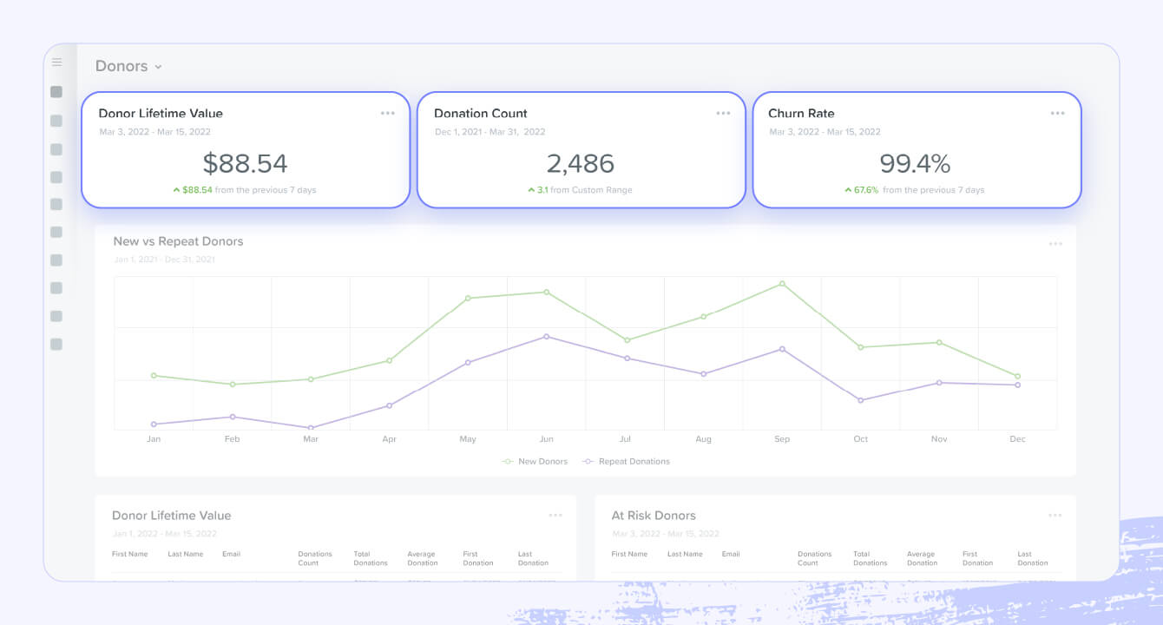
Task: Select the last sidebar navigation icon
Action: click(x=56, y=345)
